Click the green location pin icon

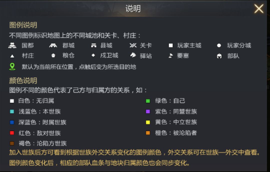12,67
